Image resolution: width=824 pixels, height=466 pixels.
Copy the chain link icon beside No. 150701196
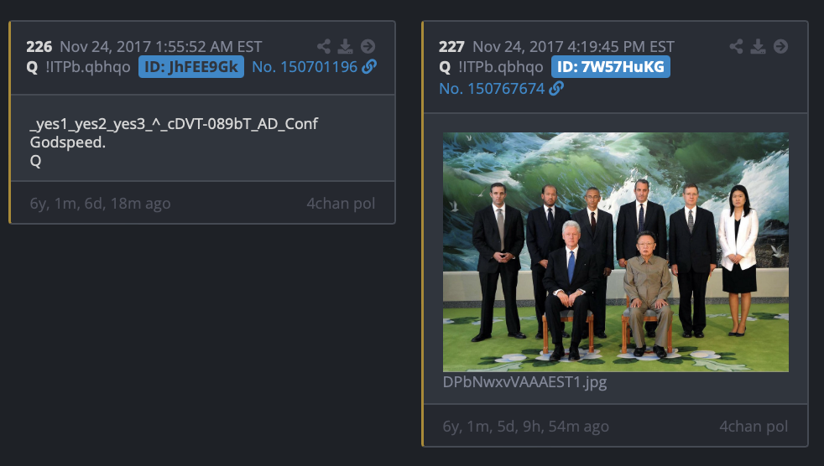click(x=369, y=67)
